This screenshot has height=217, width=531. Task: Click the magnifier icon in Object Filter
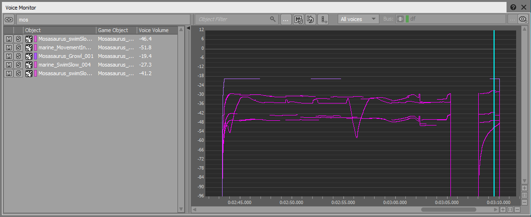[272, 19]
